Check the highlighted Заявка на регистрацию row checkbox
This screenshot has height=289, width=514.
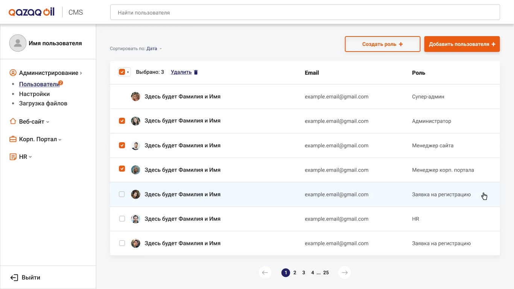(x=122, y=194)
